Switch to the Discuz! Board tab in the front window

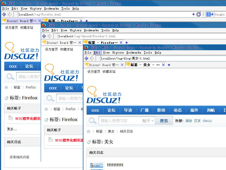[103, 65]
